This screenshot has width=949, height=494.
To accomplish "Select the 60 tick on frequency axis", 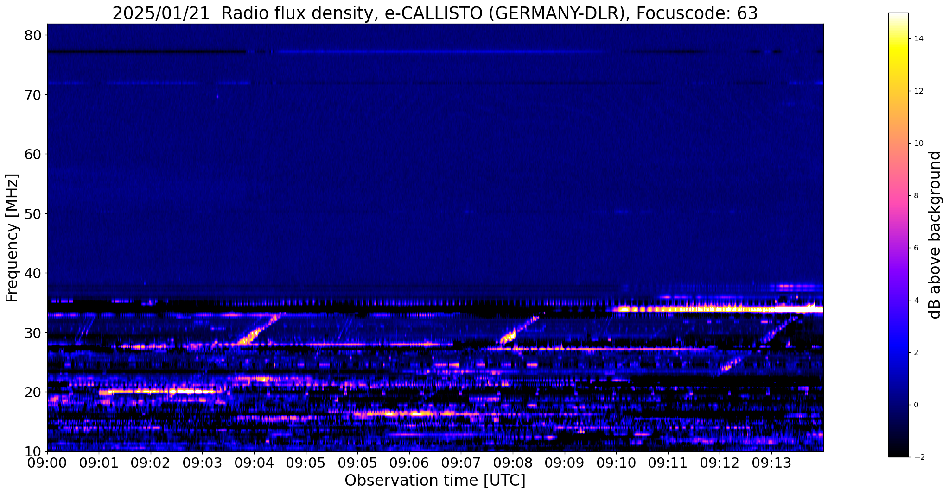I will coord(32,154).
